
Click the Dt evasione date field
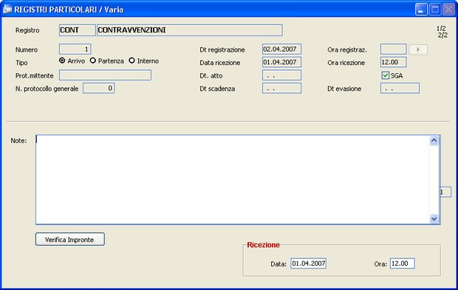click(400, 89)
